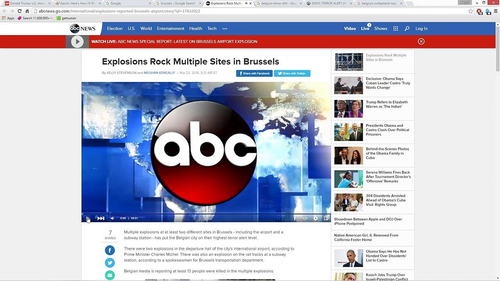
Task: Open the Shows menu
Action: 381,28
